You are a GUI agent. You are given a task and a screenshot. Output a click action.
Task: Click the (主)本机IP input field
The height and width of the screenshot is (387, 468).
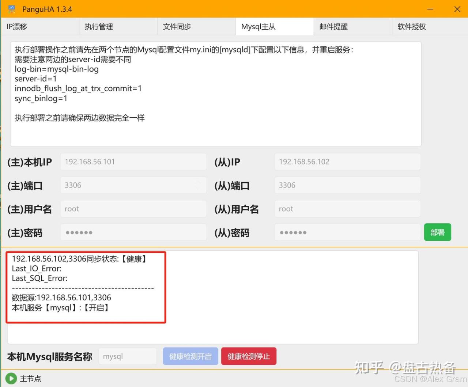pos(133,162)
